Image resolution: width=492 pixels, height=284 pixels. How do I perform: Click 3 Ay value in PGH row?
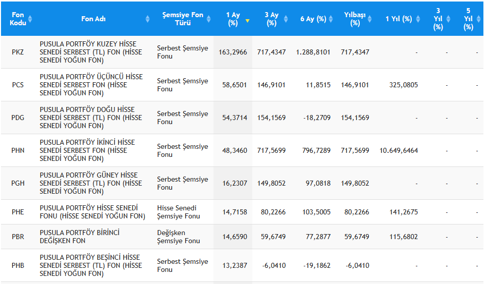pyautogui.click(x=271, y=183)
